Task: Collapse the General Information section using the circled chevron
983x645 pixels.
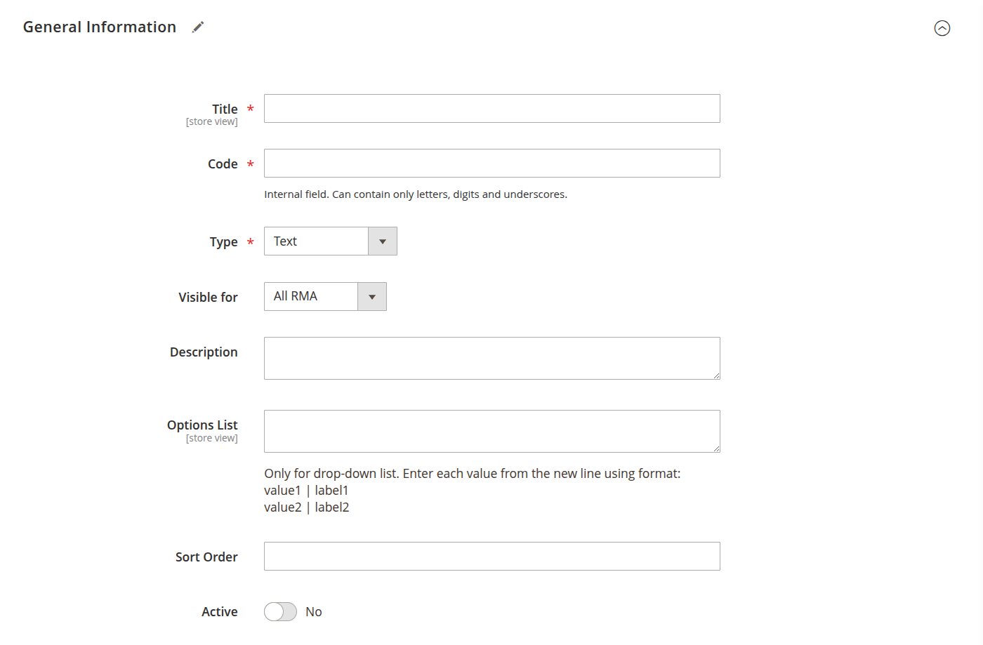Action: (942, 28)
